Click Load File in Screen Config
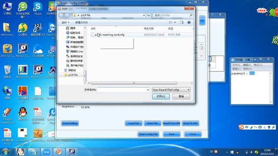This screenshot has height=156, width=278. click(x=133, y=123)
